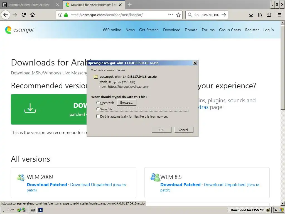The image size is (285, 214).
Task: Open the News nav item
Action: click(130, 30)
